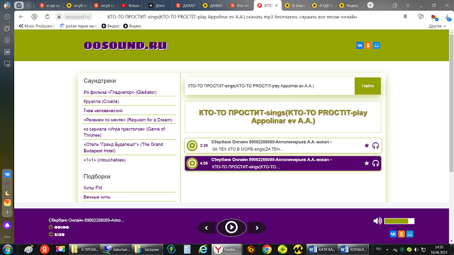Switch to the а где мне Yandex tab
Viewport: 454px width, 255px height.
point(50,5)
